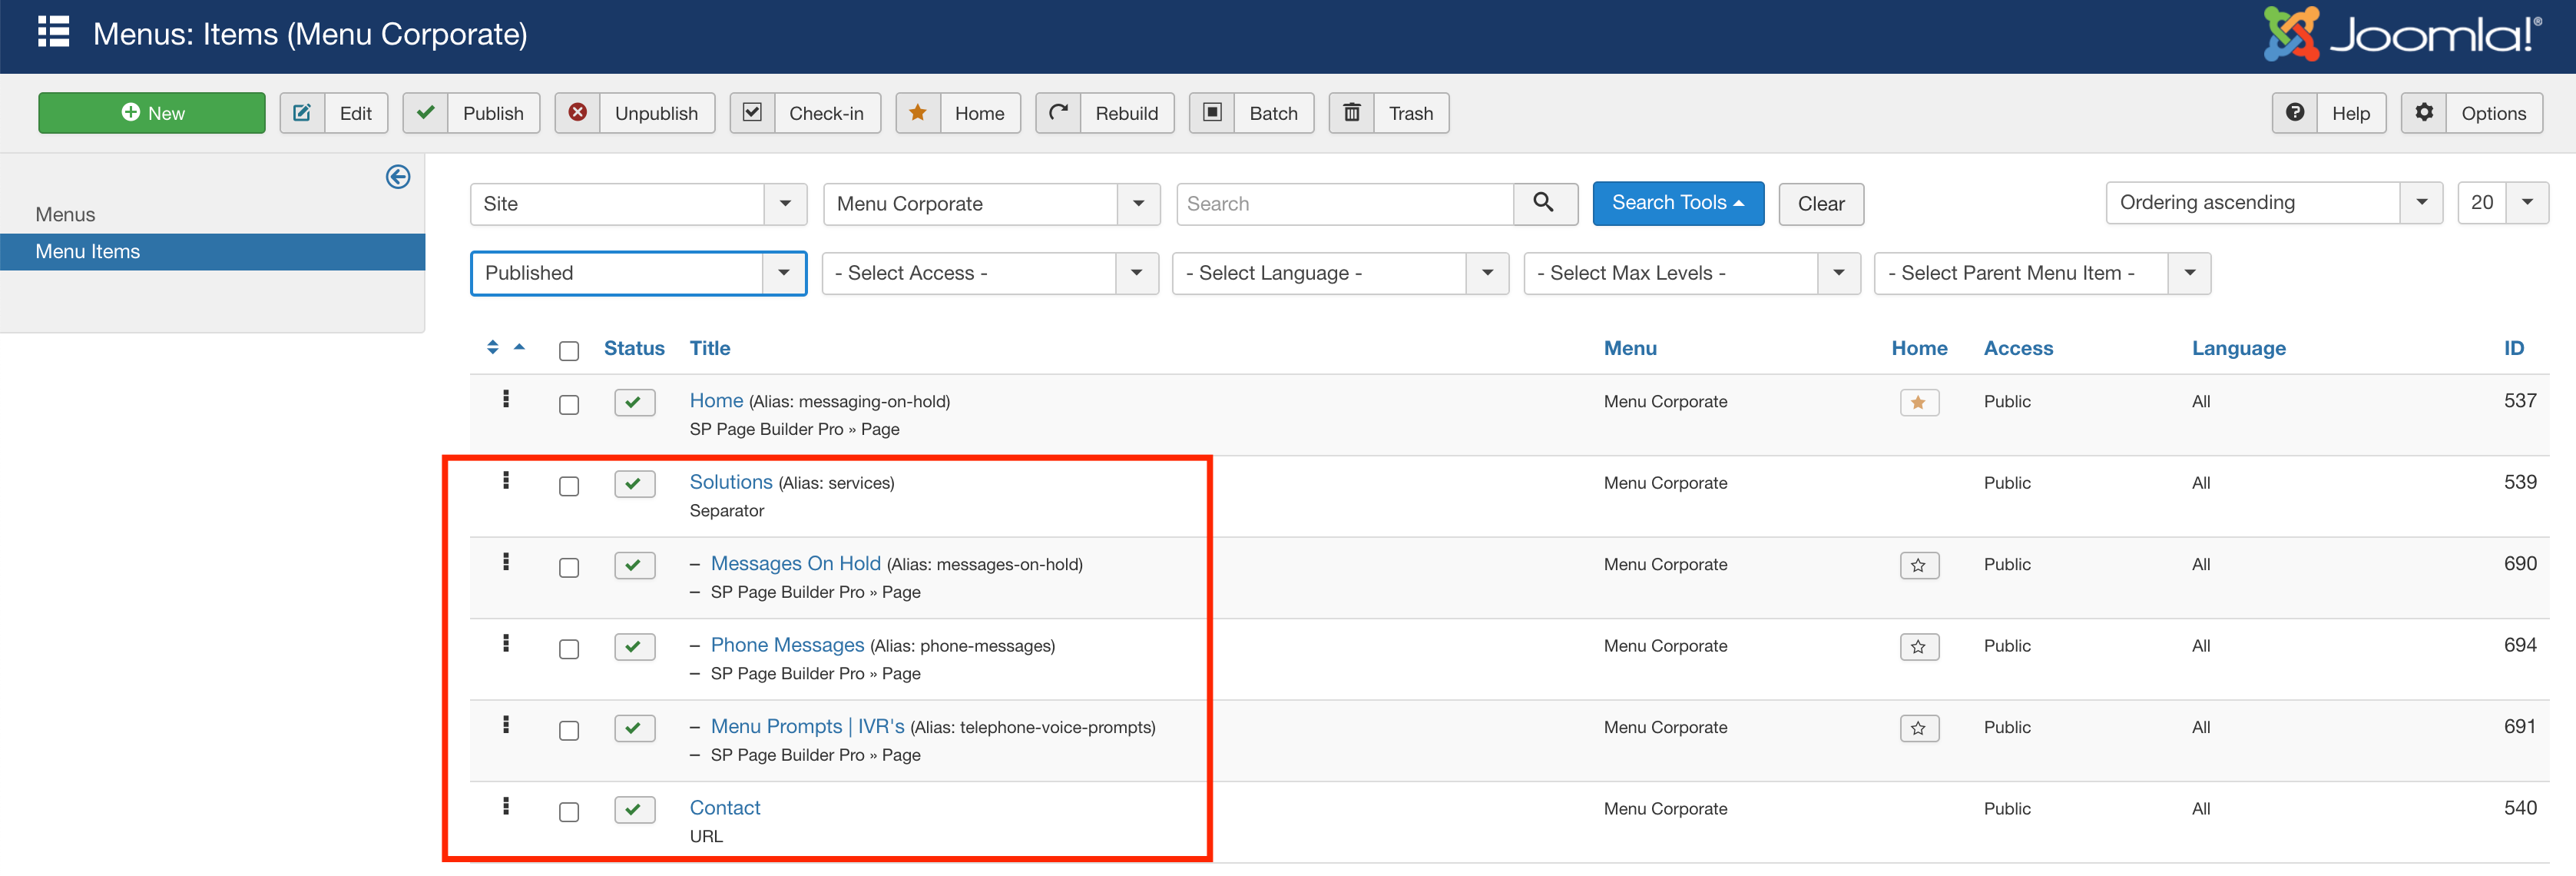
Task: Click the drag handle for Solutions row
Action: 506,481
